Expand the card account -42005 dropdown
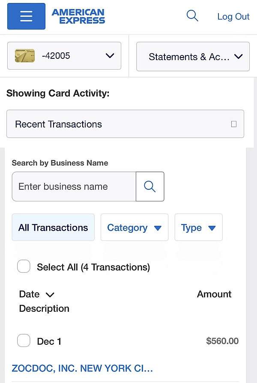 click(x=110, y=56)
